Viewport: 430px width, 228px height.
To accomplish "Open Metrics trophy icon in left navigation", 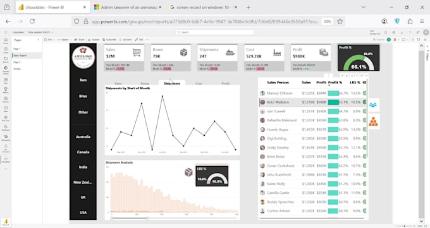I will pyautogui.click(x=6, y=90).
